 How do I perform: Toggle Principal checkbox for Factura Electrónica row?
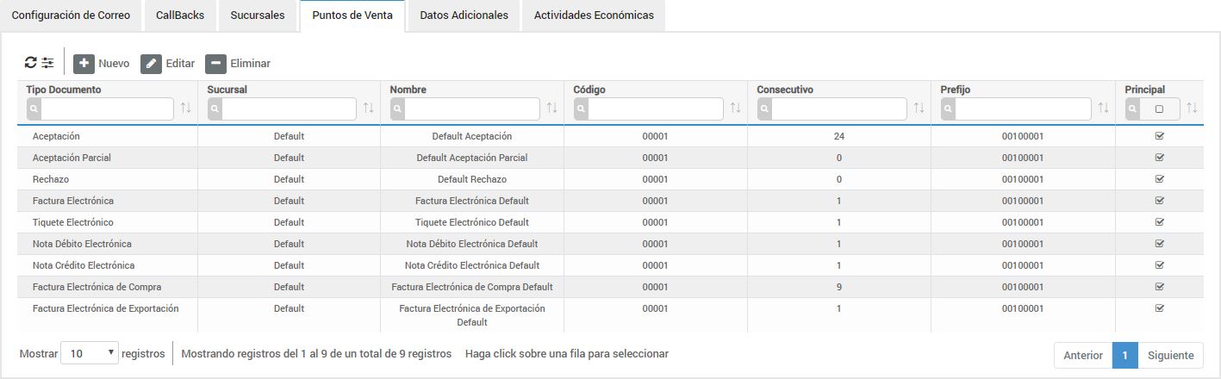coord(1159,201)
